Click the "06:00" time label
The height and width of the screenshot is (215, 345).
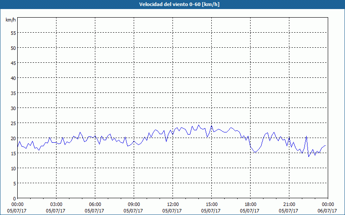click(95, 205)
